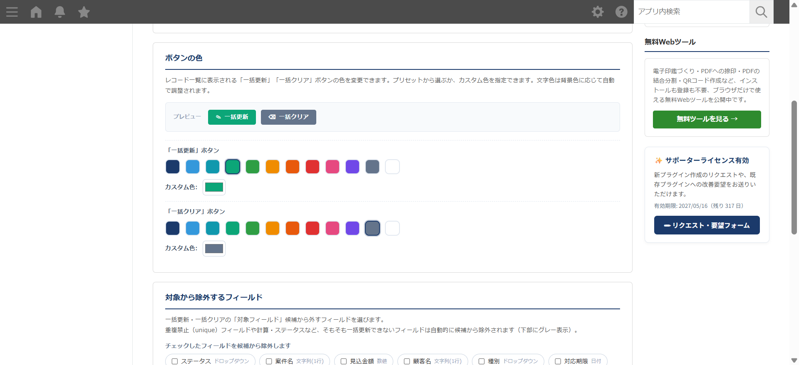
Task: Select teal swatch for 一括更新 button
Action: click(x=213, y=167)
